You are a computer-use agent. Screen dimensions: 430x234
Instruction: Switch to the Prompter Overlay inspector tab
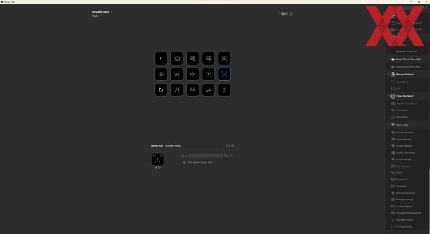coord(173,146)
